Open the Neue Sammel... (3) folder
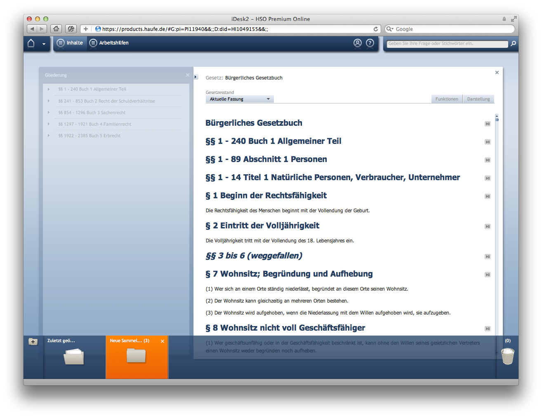Screen dimensions: 542x418 point(137,357)
